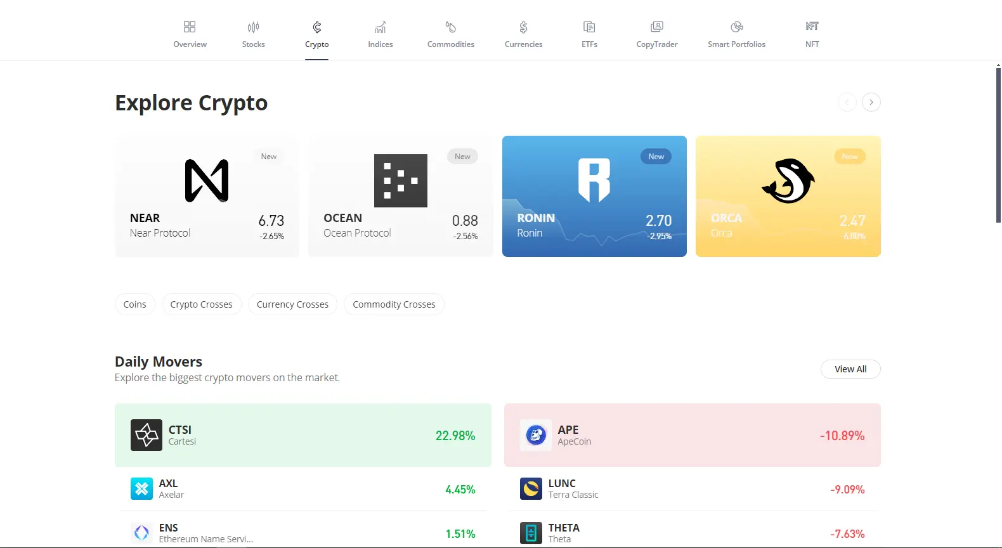Click the Orca whale logo
Screen dimensions: 1002x548
(788, 181)
